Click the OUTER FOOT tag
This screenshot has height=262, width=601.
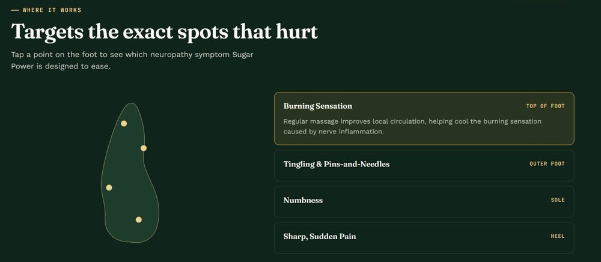click(x=547, y=164)
